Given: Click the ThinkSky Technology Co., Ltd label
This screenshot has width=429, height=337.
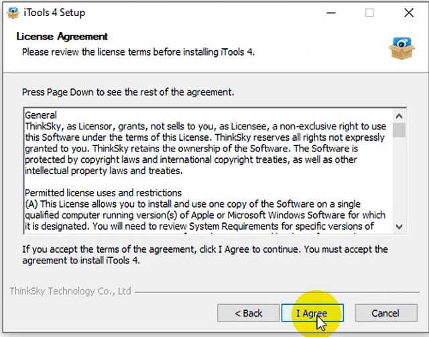Looking at the screenshot, I should [70, 291].
